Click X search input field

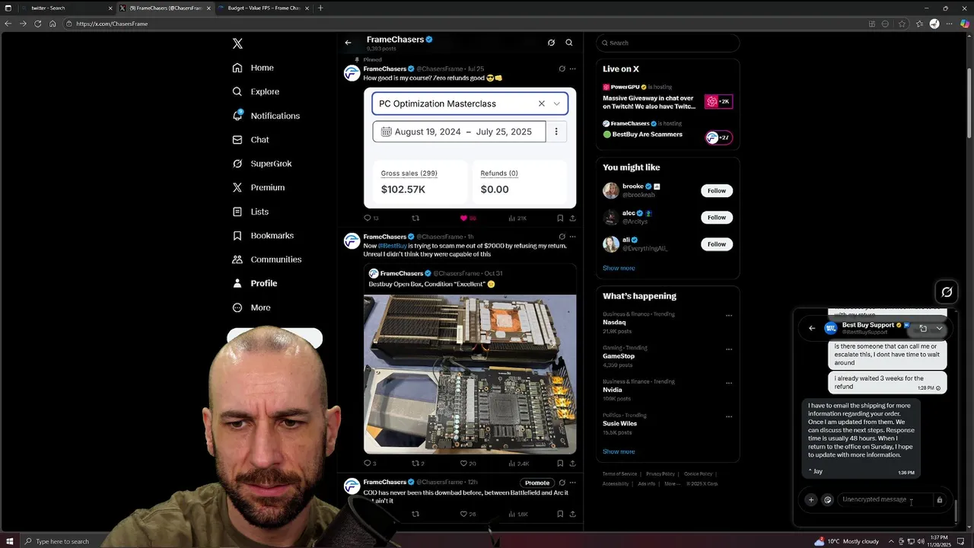[668, 43]
